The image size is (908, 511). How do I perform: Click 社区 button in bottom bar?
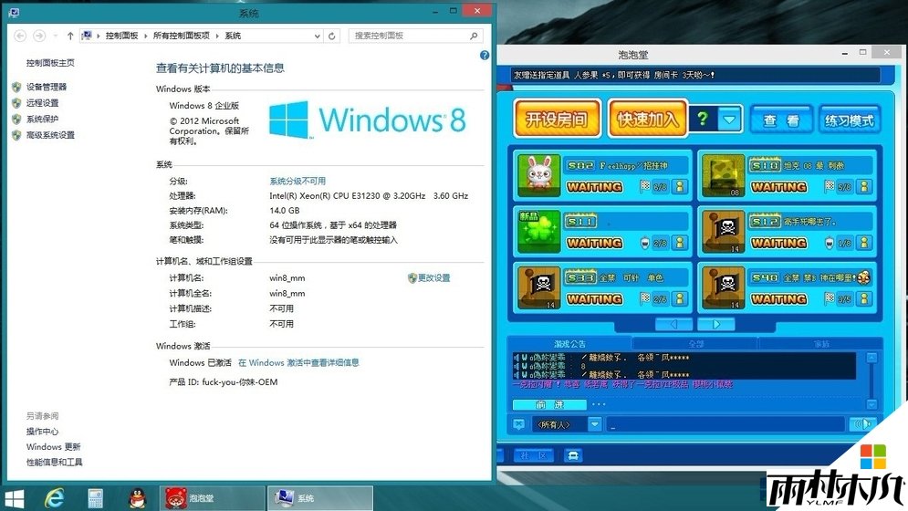[x=534, y=455]
